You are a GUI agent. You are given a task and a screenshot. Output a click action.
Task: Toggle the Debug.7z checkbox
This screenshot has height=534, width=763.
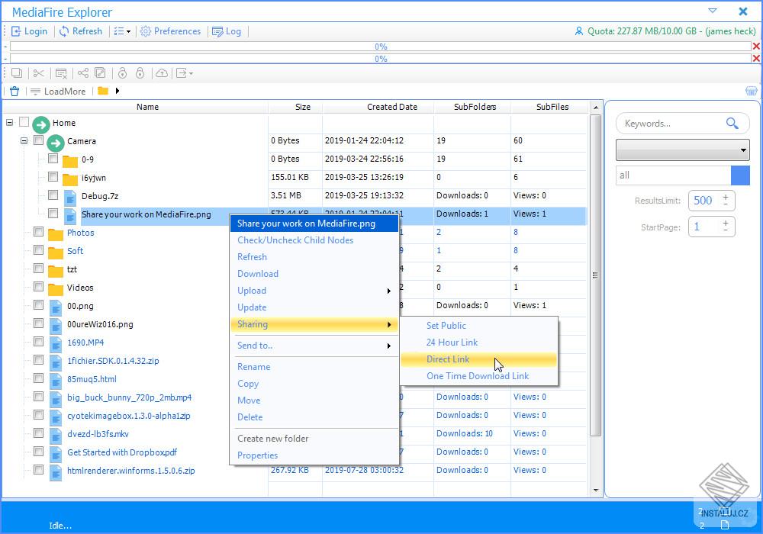[x=53, y=195]
